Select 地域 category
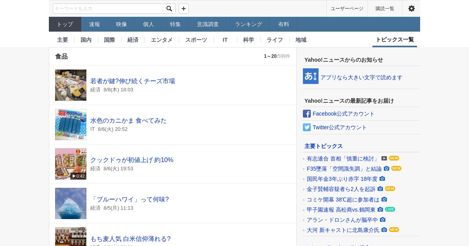Image resolution: width=469 pixels, height=246 pixels. [301, 40]
